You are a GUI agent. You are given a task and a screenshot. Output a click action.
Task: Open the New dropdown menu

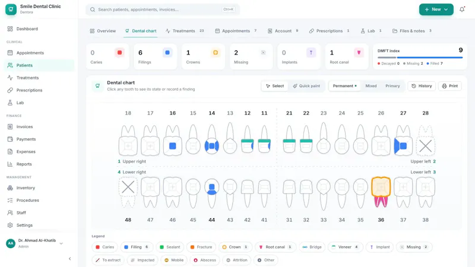[x=436, y=9]
